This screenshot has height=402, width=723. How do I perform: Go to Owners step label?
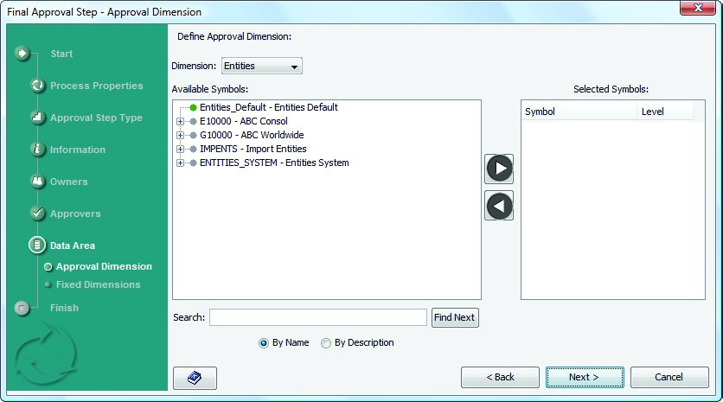(x=68, y=182)
